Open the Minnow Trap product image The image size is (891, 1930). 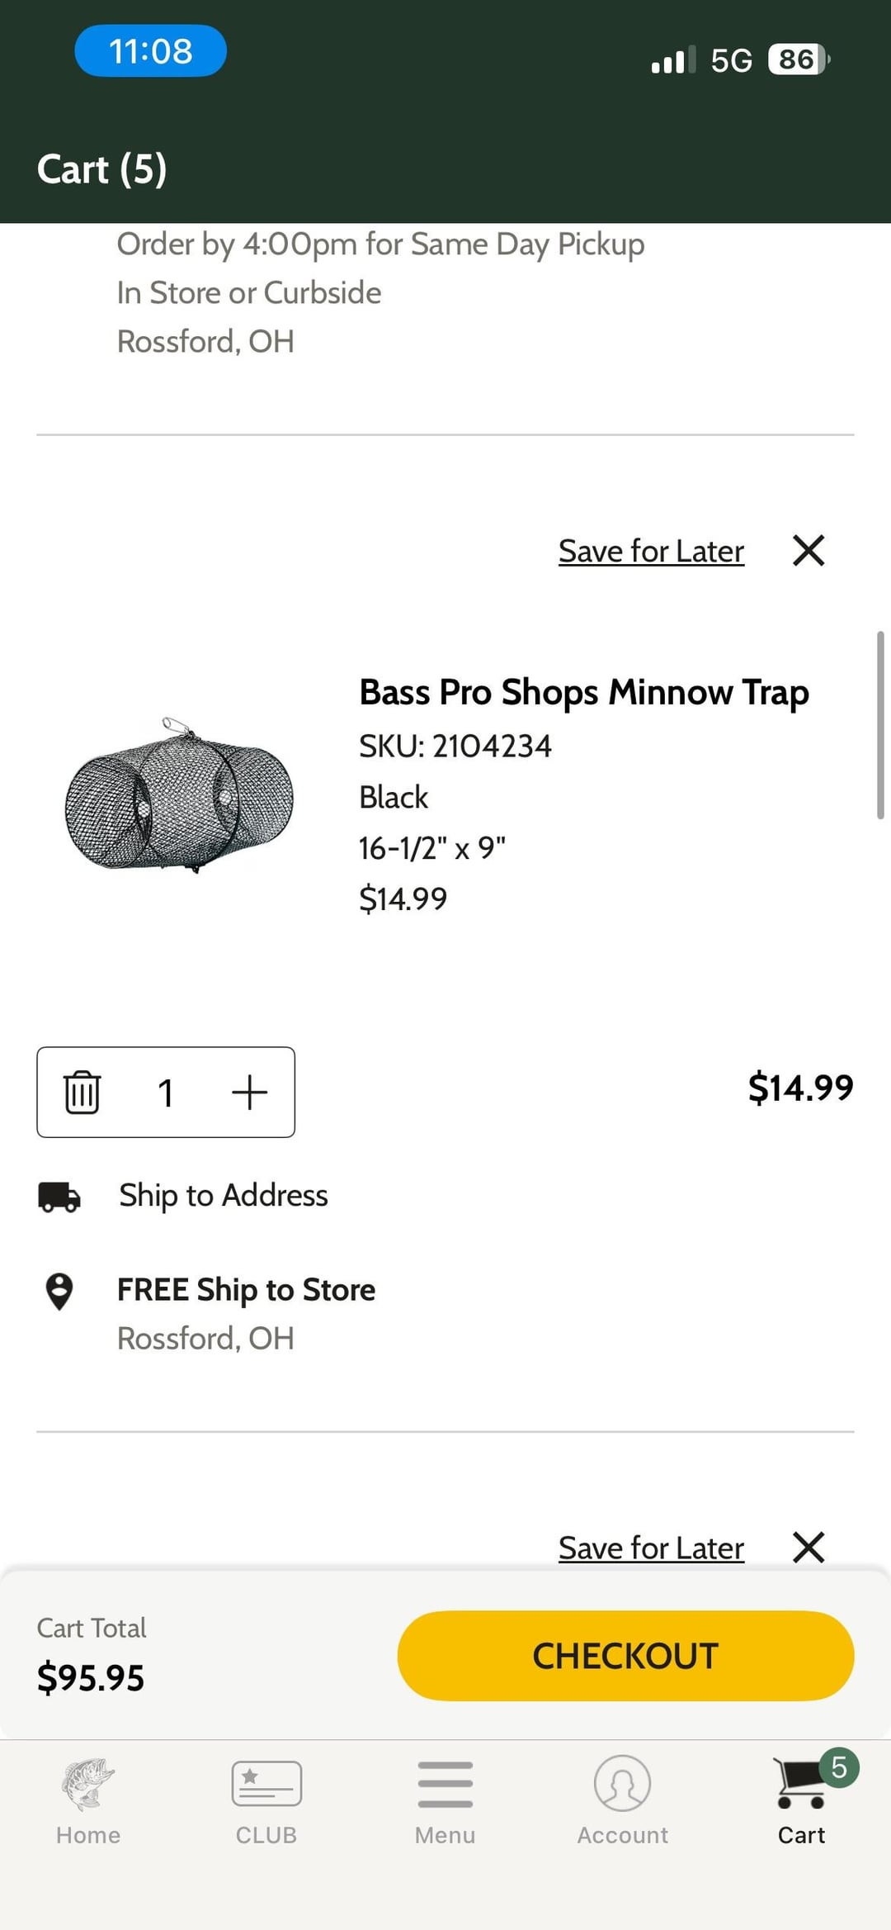coord(180,794)
